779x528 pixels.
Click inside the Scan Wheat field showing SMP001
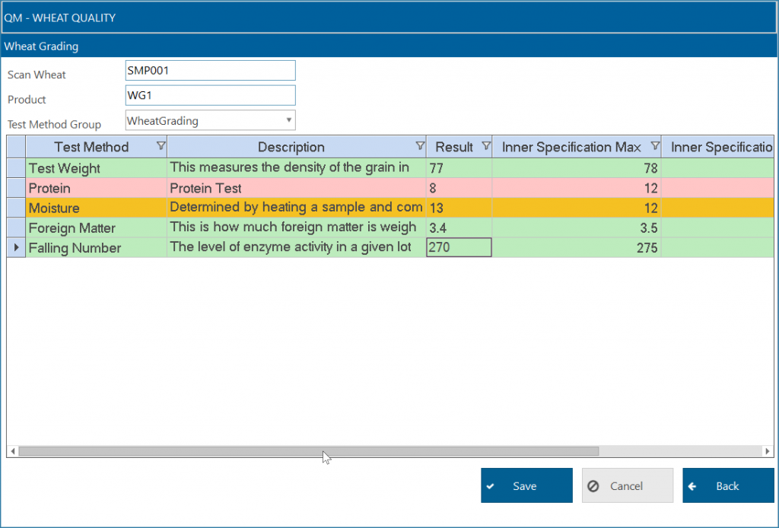[210, 70]
